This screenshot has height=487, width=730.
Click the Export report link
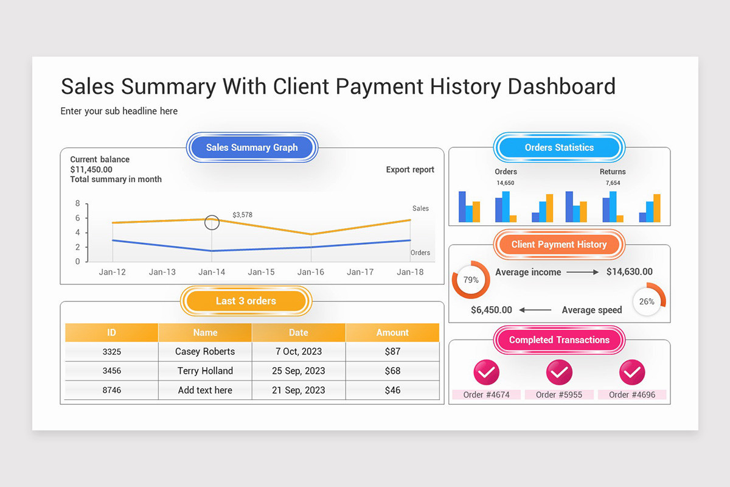click(410, 170)
